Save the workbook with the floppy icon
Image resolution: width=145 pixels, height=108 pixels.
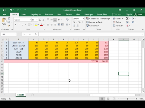tap(4, 10)
